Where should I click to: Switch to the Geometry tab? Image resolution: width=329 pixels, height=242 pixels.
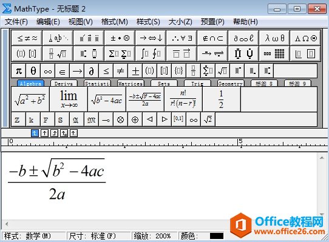click(x=231, y=84)
